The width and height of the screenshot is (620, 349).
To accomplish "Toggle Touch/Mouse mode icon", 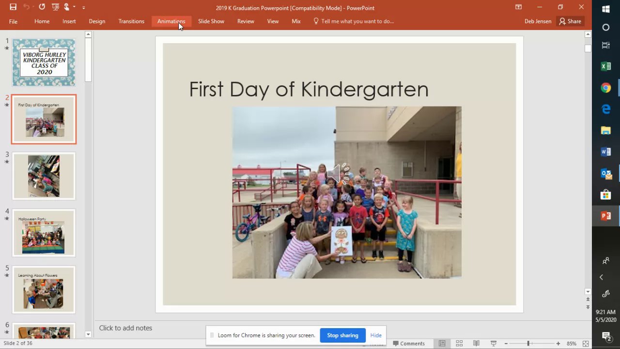I will tap(66, 7).
